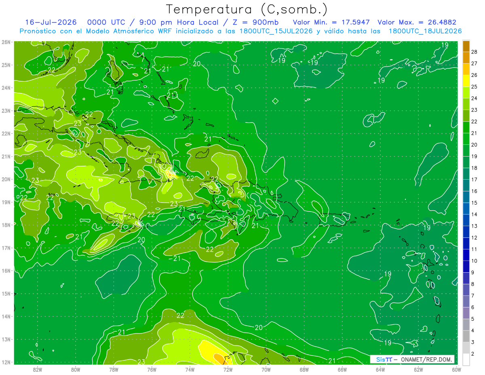Click the legend value 26
Viewport: 485px width, 375px height.
pos(474,75)
